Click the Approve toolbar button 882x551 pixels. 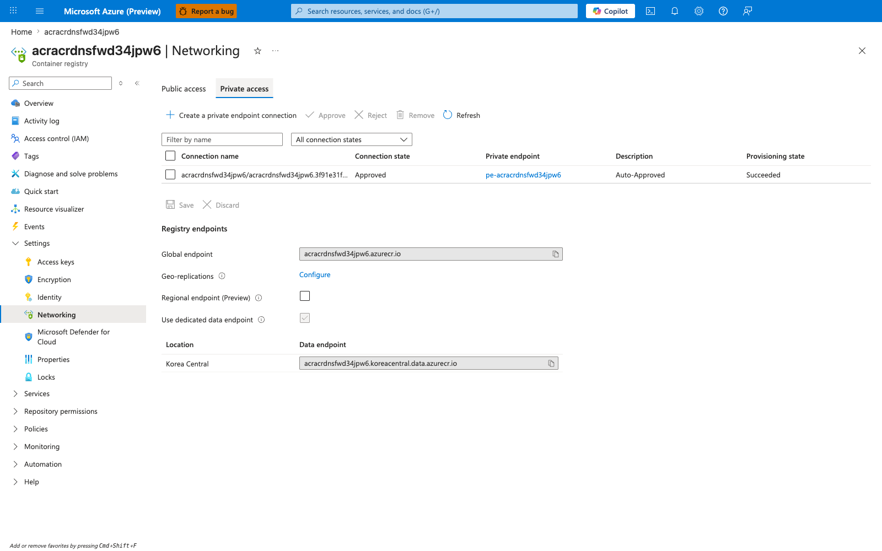coord(325,115)
